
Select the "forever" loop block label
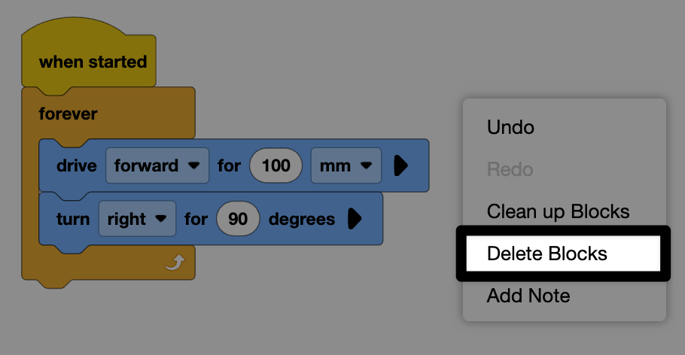68,114
